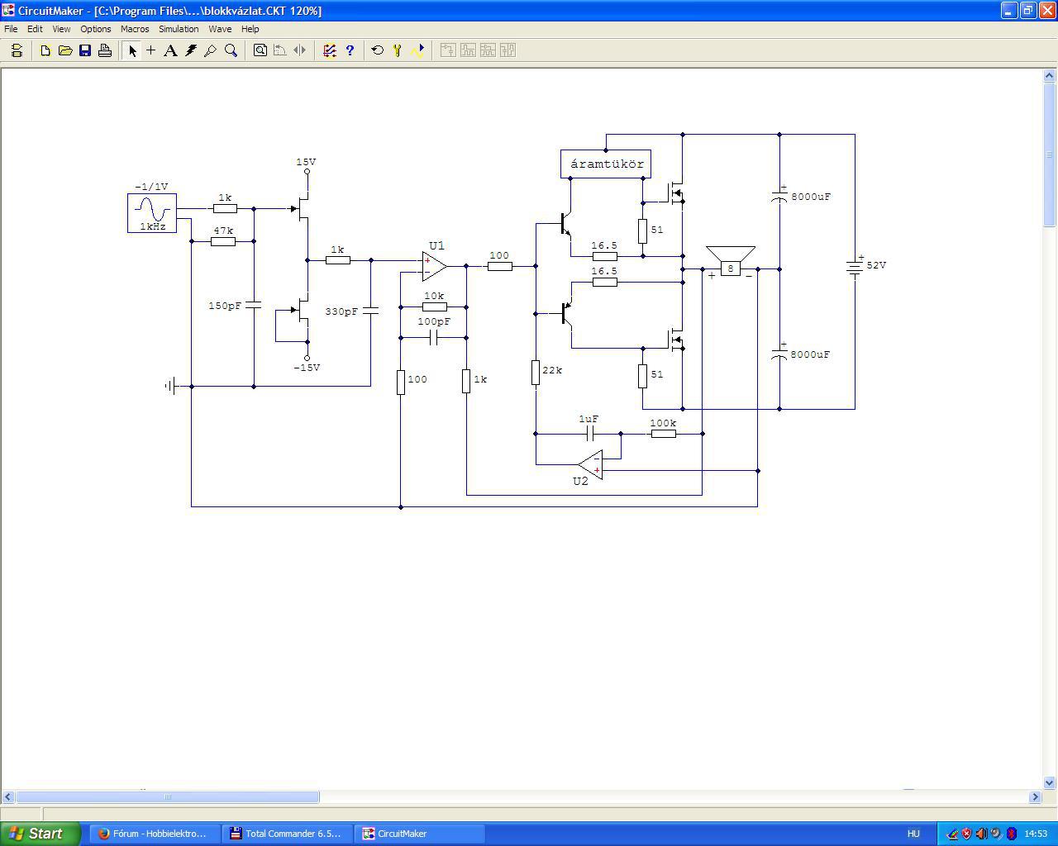Select the Zoom magnifier tool
1058x846 pixels.
point(231,50)
